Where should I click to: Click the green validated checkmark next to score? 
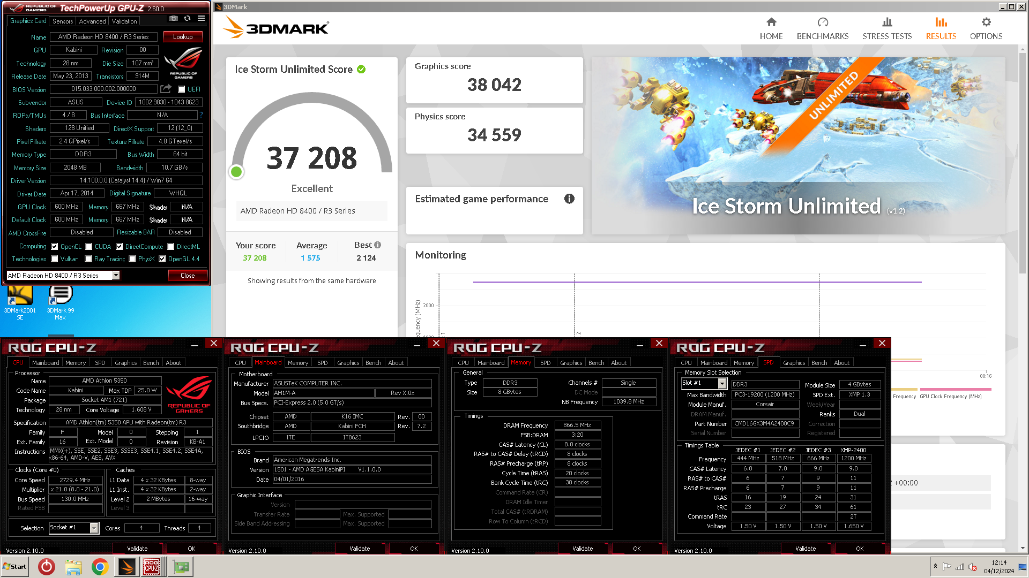[x=361, y=70]
